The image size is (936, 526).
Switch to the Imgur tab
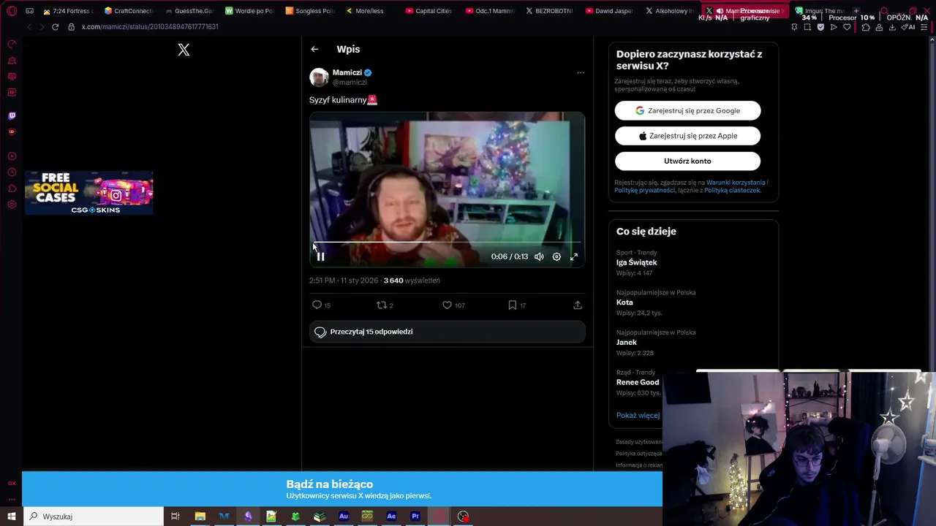819,11
